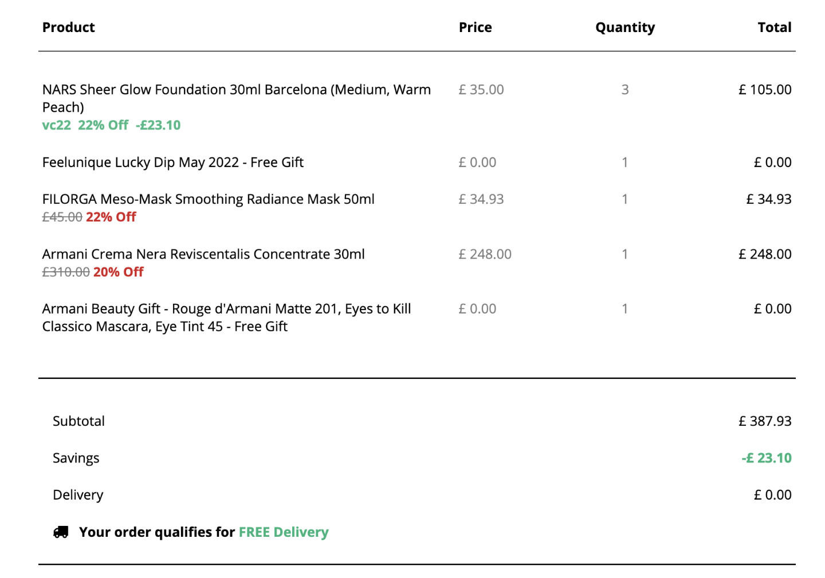Open Armani Beauty Gift free gift item
825x578 pixels.
(x=227, y=318)
